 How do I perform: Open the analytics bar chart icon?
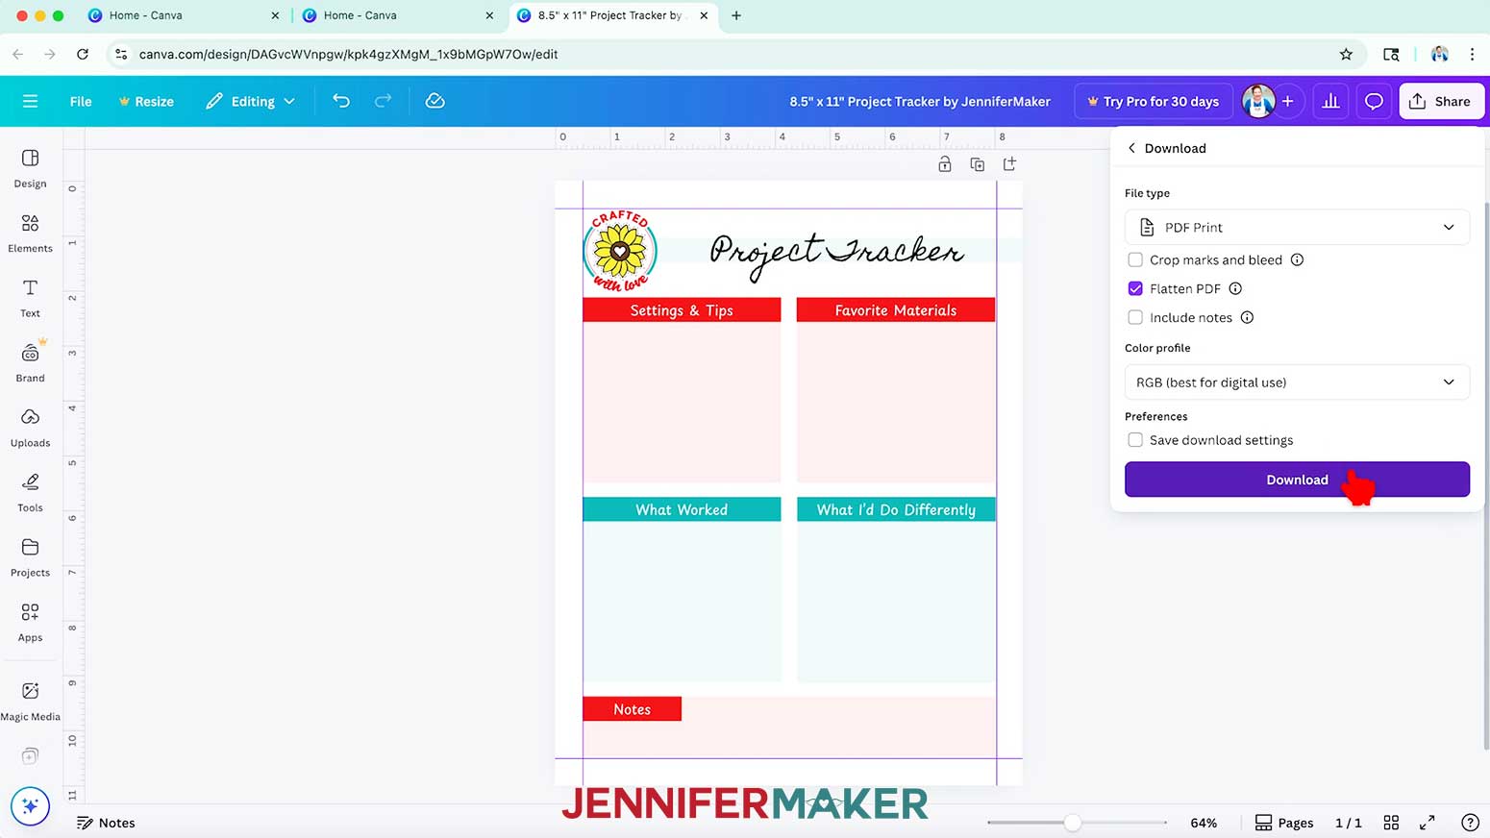coord(1330,101)
